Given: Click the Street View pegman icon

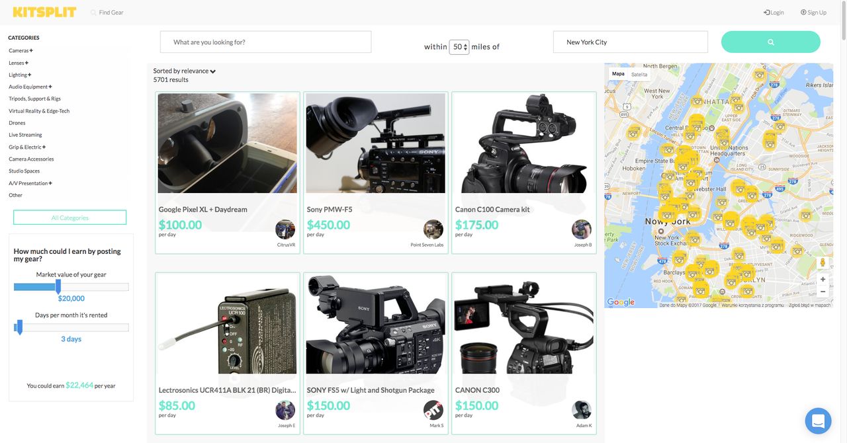Looking at the screenshot, I should (x=823, y=262).
